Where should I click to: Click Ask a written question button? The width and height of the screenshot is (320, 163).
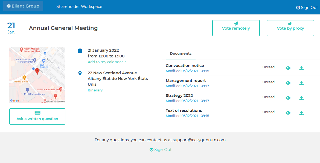click(37, 116)
